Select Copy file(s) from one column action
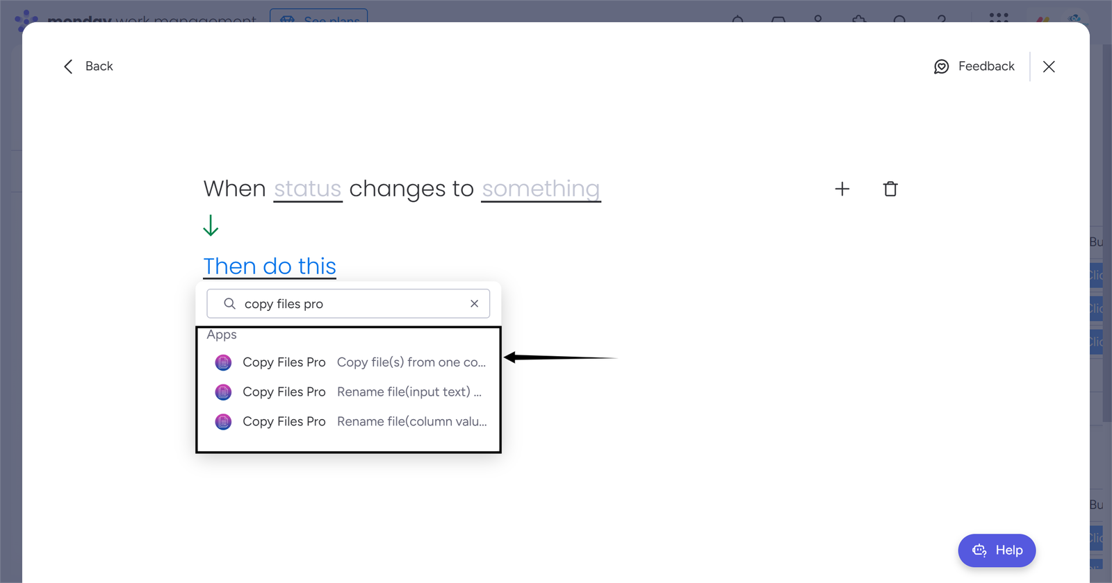 click(x=350, y=362)
